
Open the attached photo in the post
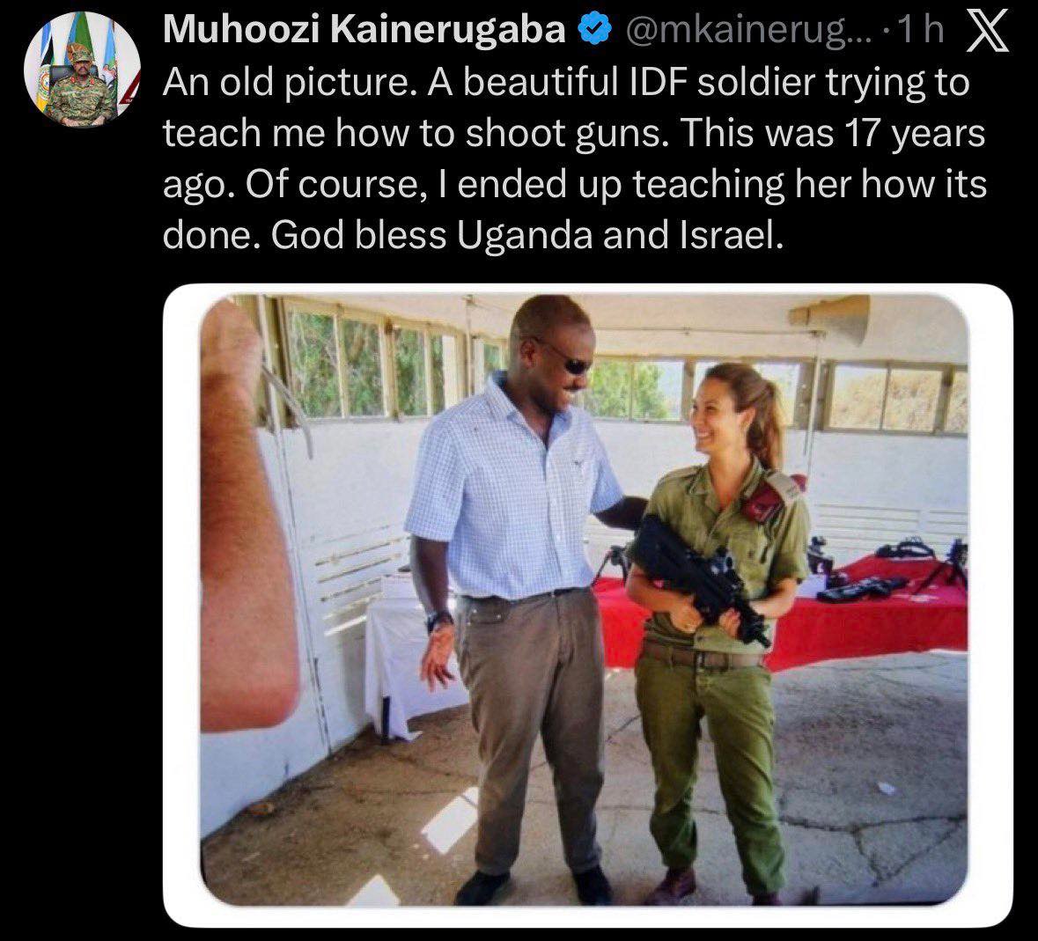588,605
